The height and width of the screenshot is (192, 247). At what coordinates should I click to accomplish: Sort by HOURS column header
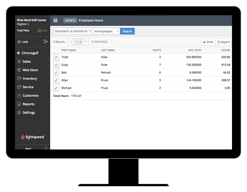click(226, 50)
